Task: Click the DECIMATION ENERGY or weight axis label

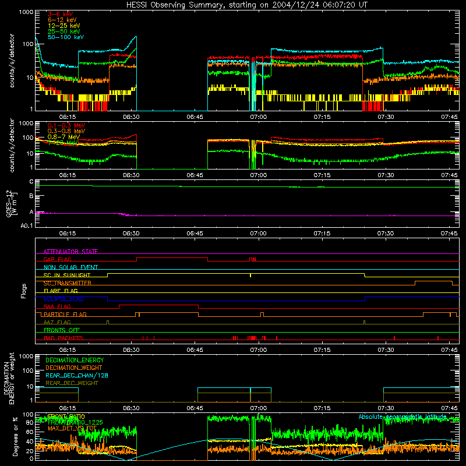Action: [x=9, y=378]
